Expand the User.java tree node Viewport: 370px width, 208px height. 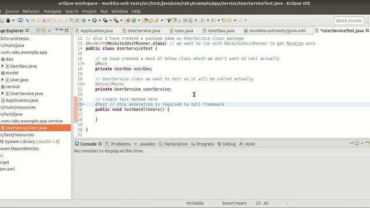(2, 80)
